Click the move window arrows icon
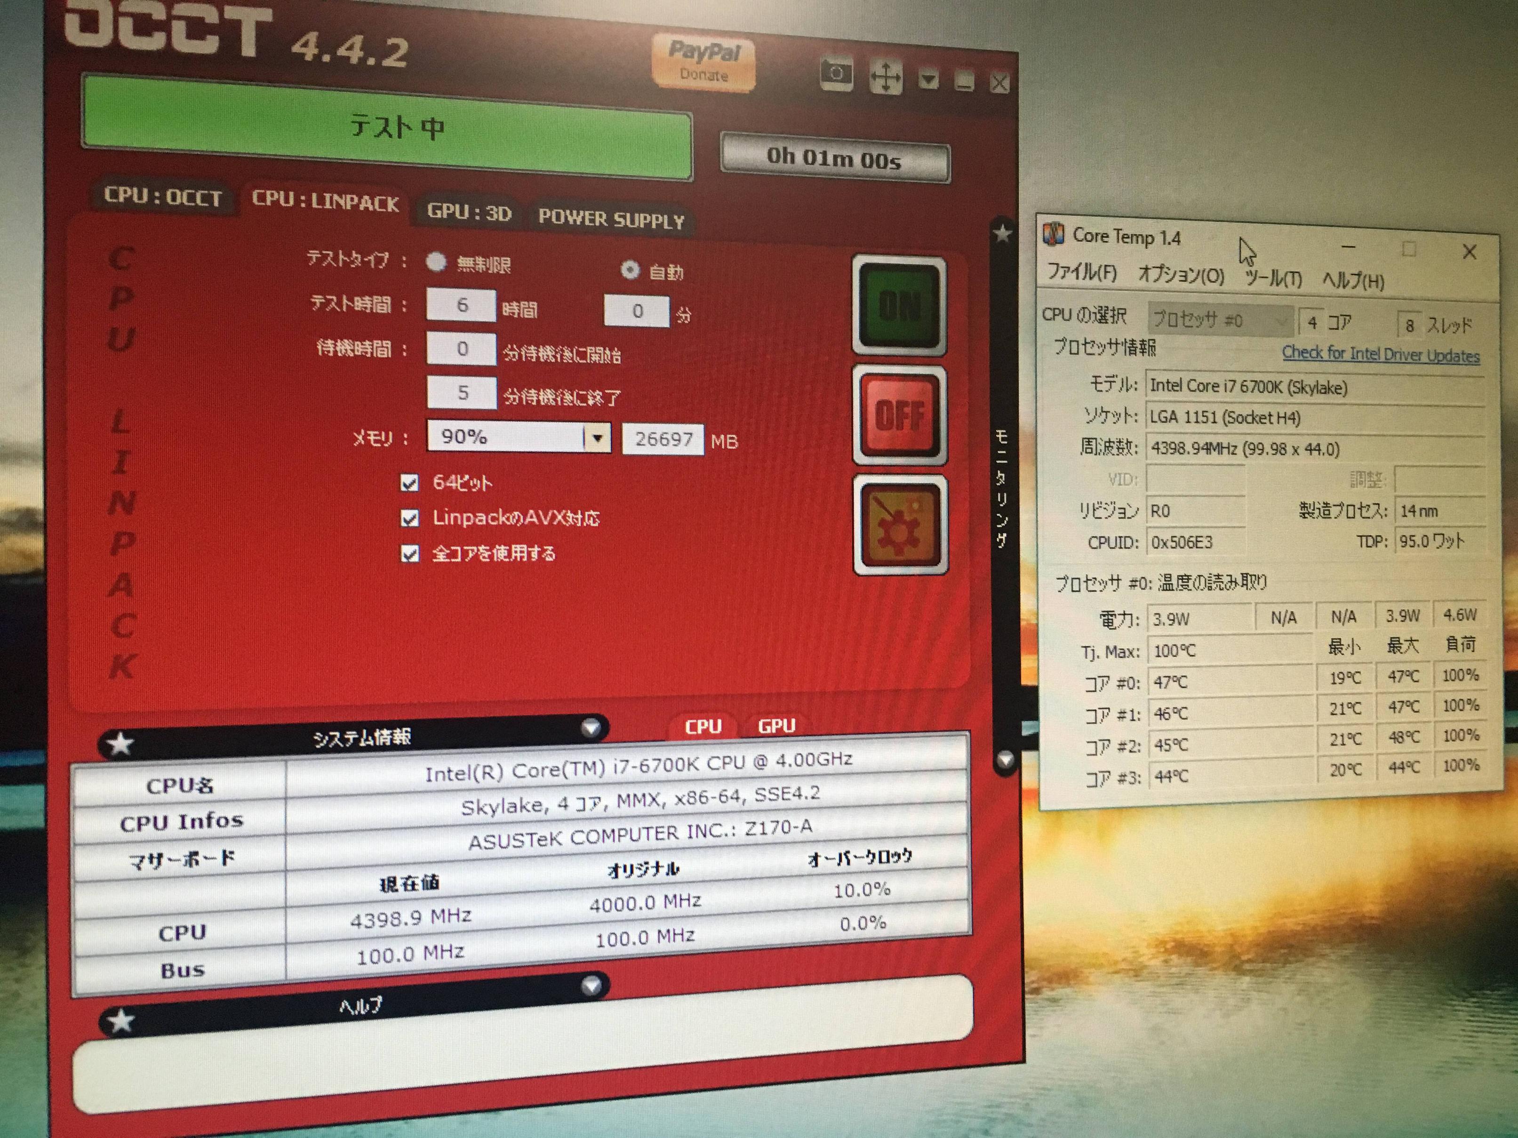Image resolution: width=1518 pixels, height=1138 pixels. (x=885, y=76)
